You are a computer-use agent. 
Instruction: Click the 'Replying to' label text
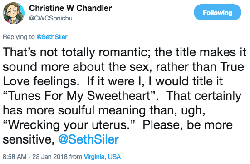click(x=19, y=37)
